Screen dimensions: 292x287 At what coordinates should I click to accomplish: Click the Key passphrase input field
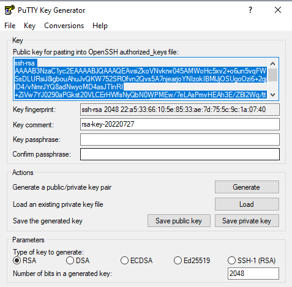pyautogui.click(x=180, y=140)
